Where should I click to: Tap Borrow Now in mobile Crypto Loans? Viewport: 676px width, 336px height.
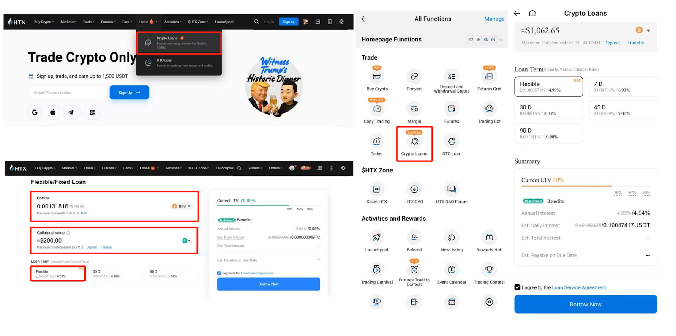tap(585, 304)
